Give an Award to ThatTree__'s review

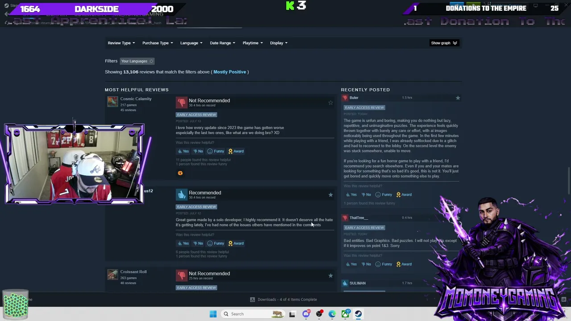[404, 264]
